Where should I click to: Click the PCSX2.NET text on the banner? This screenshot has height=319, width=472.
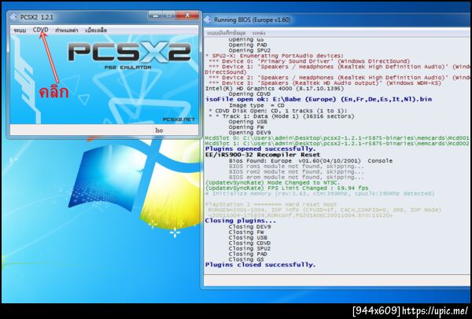point(179,119)
